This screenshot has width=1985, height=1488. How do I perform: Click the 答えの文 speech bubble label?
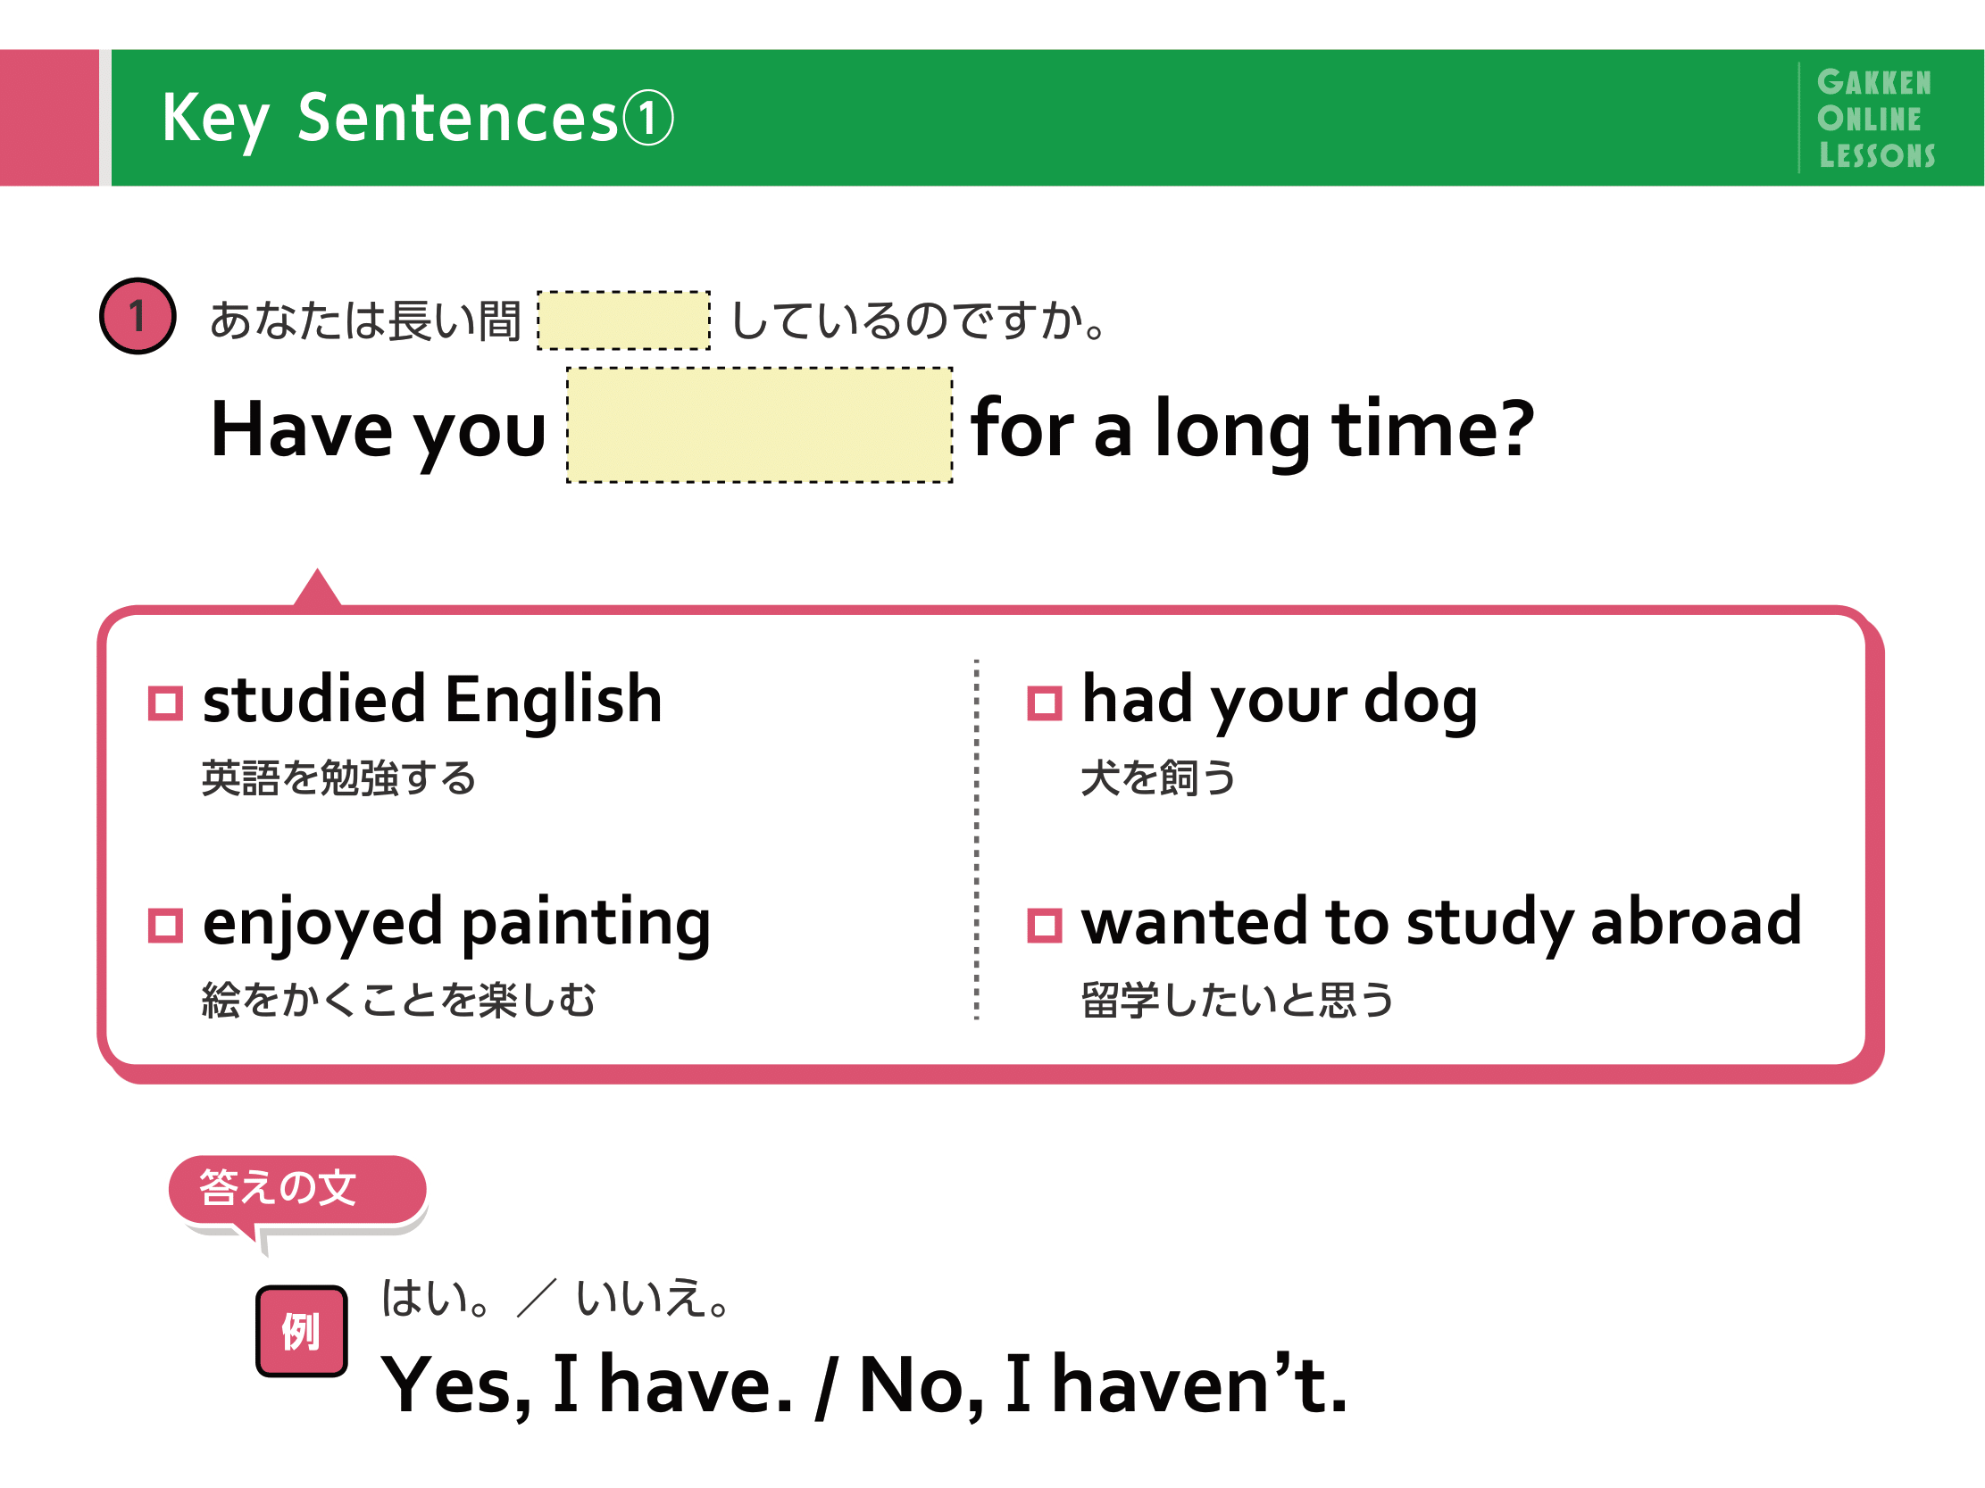[297, 1188]
